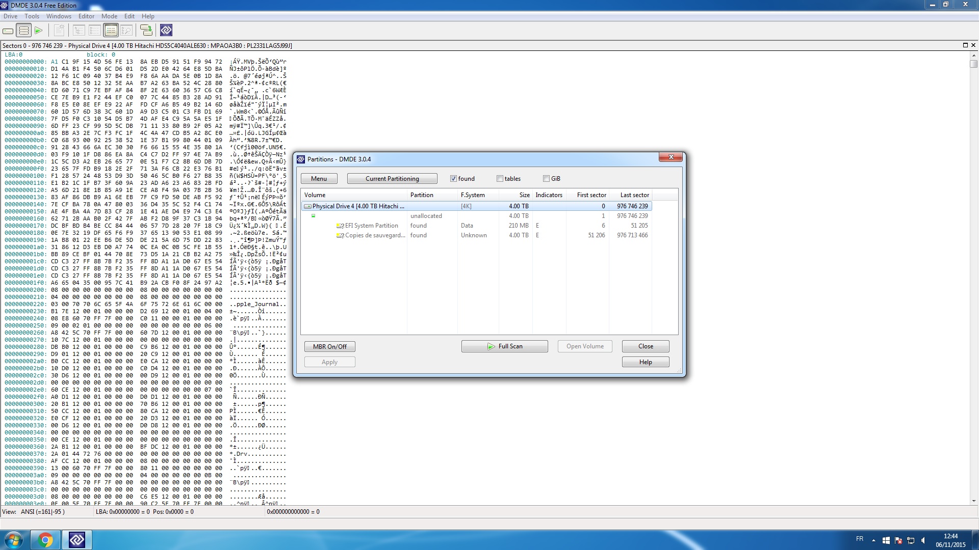Click the Current Partitioning button
Image resolution: width=979 pixels, height=550 pixels.
(392, 179)
